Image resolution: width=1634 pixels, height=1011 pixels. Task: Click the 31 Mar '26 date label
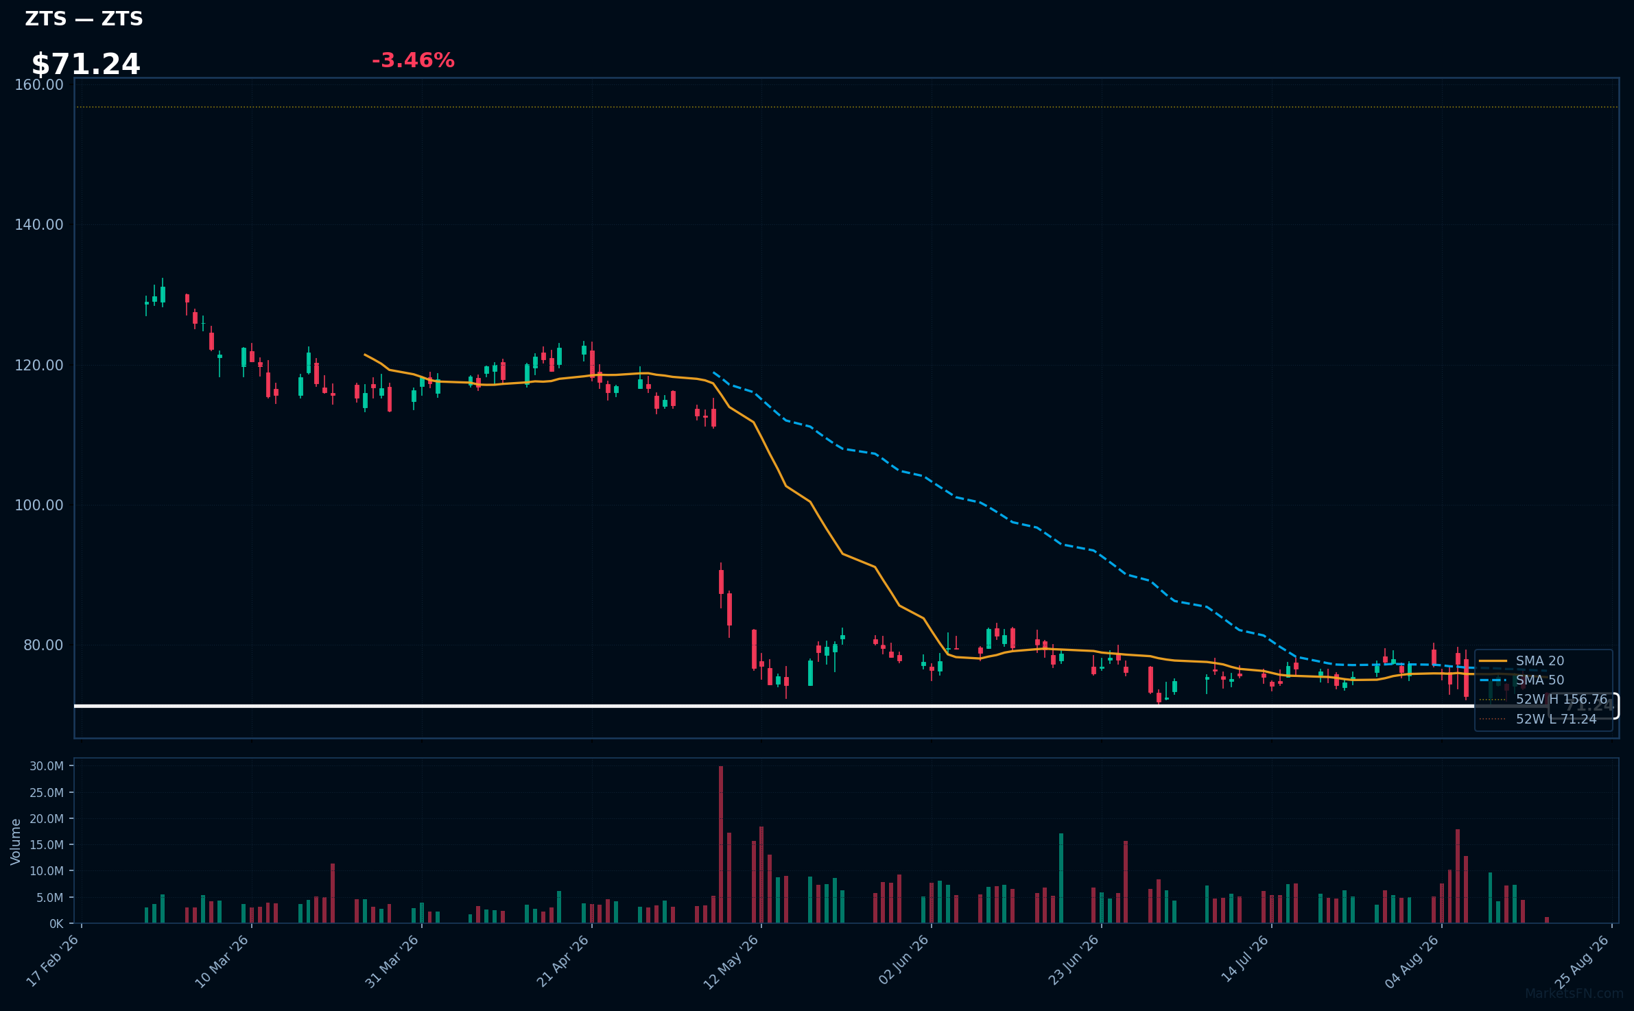click(x=392, y=962)
